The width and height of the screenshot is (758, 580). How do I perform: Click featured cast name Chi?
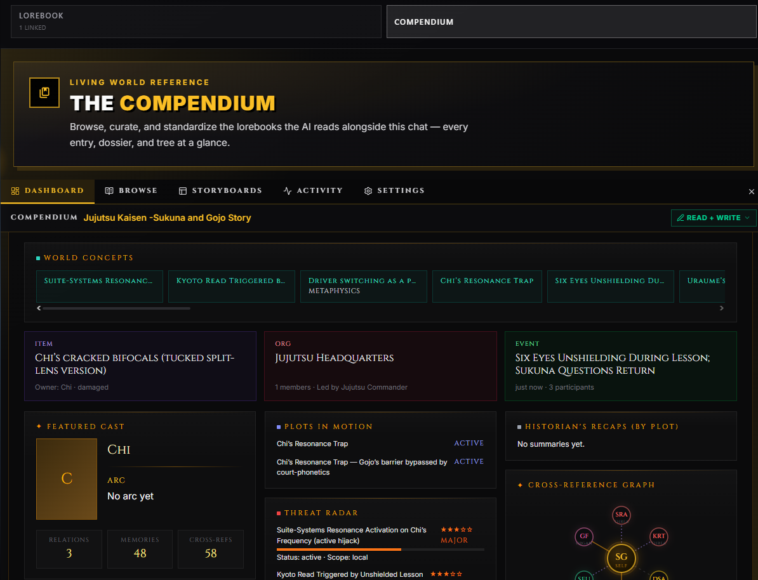click(119, 449)
